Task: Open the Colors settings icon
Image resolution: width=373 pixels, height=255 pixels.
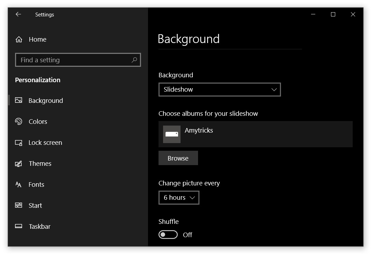Action: tap(19, 121)
